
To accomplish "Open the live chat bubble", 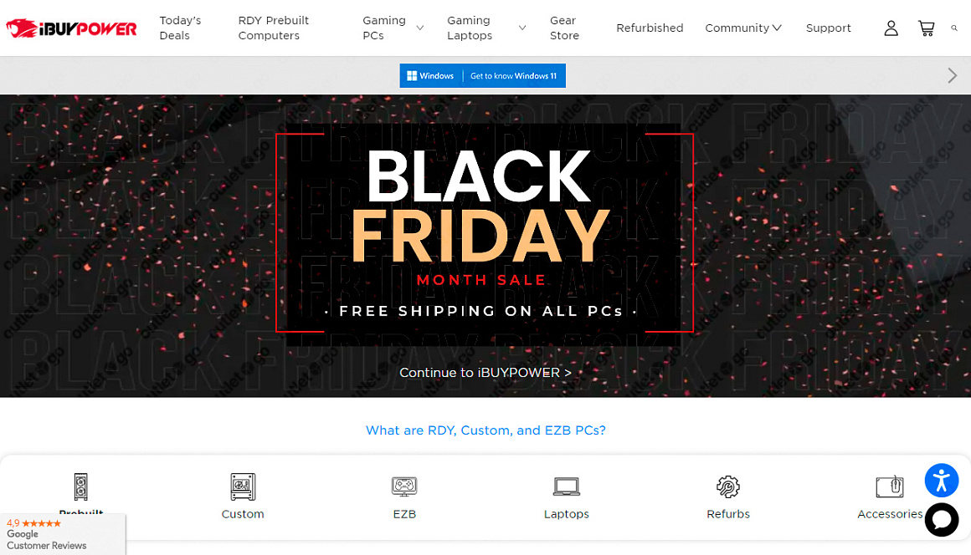I will pos(941,520).
